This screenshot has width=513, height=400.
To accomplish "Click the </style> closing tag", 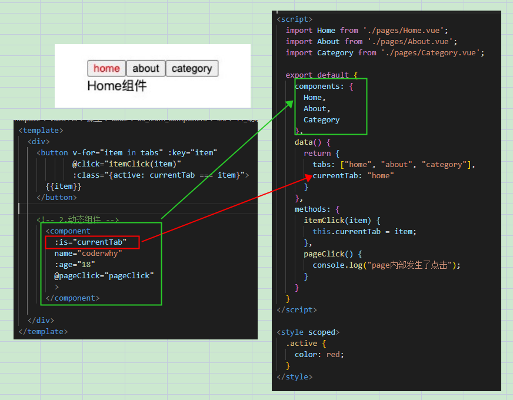I will [x=295, y=377].
